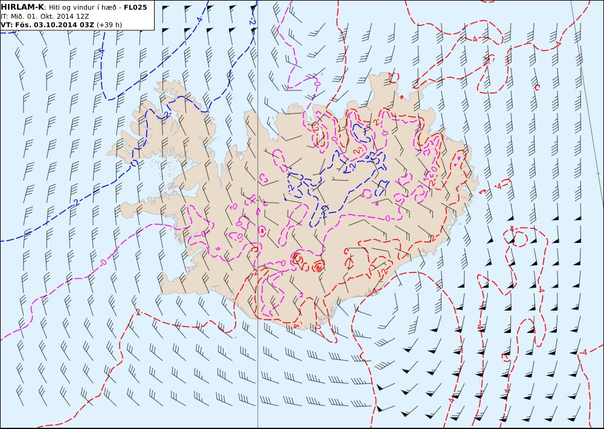
Task: Select the 'VT: Fös. 03.10.2014 03Z' valid time
Action: click(47, 25)
